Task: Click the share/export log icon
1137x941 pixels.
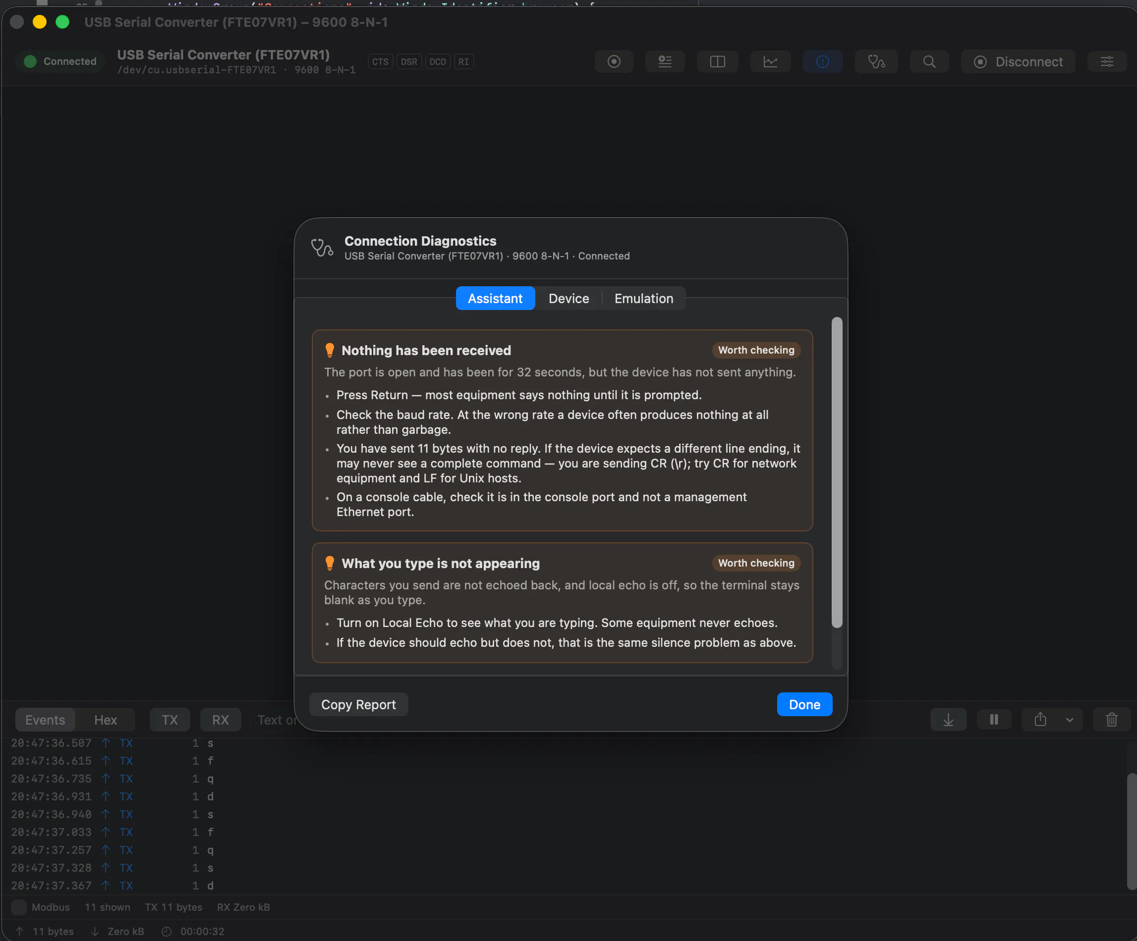Action: (x=1040, y=720)
